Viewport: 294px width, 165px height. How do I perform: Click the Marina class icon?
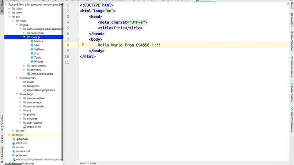click(32, 41)
